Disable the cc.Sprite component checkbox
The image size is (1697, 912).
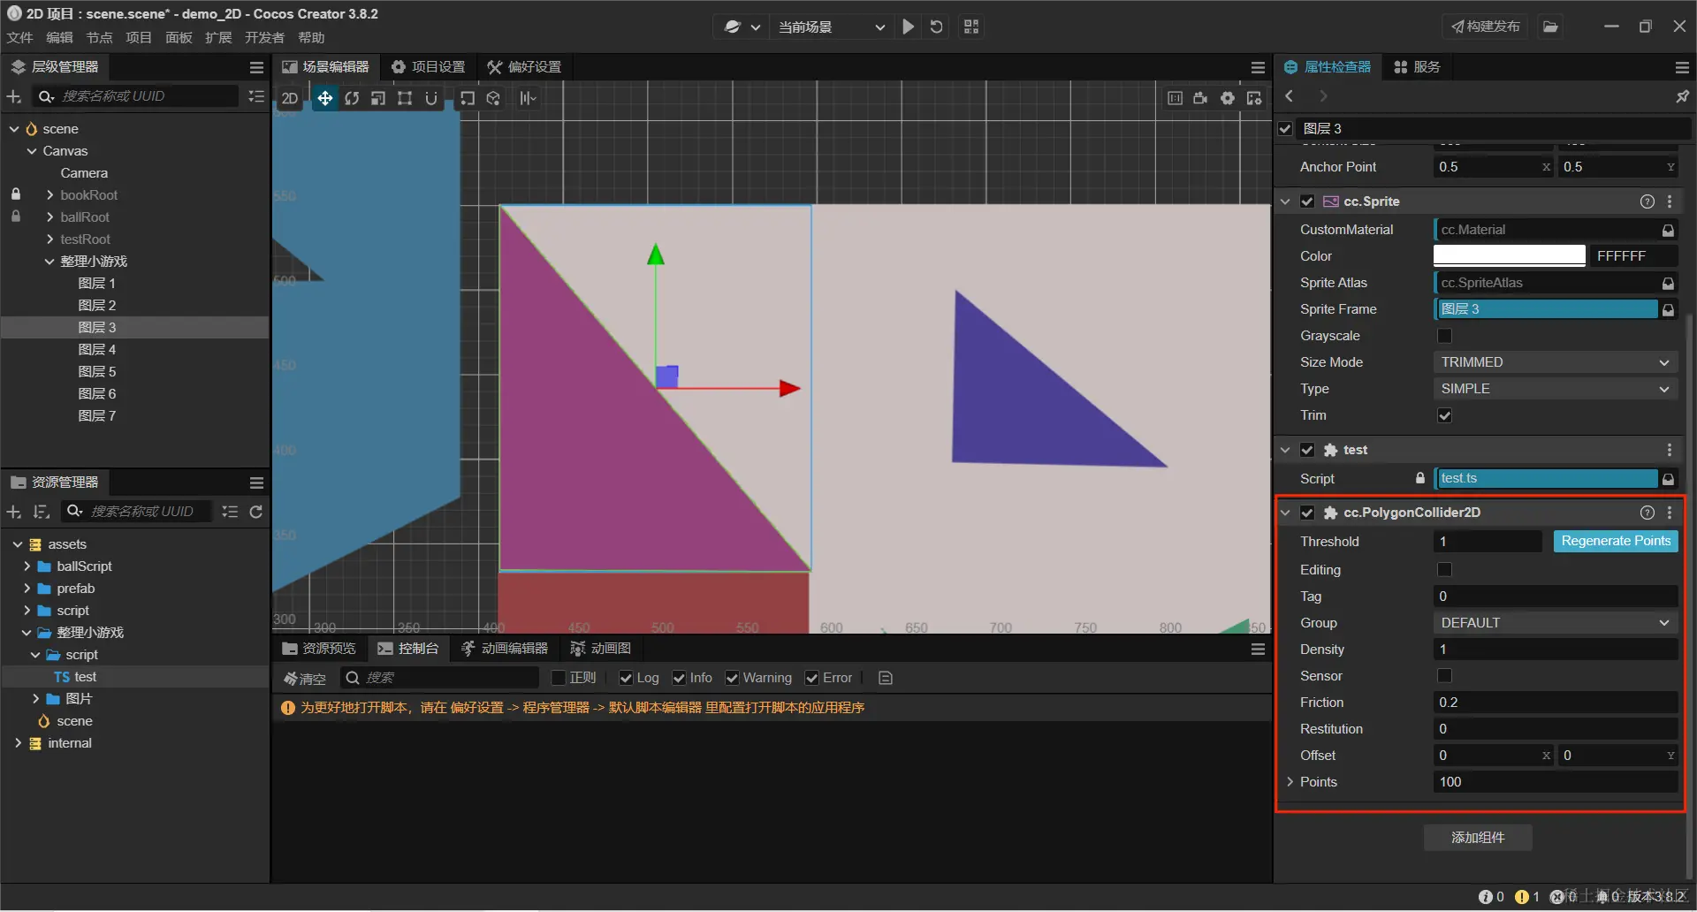point(1307,201)
